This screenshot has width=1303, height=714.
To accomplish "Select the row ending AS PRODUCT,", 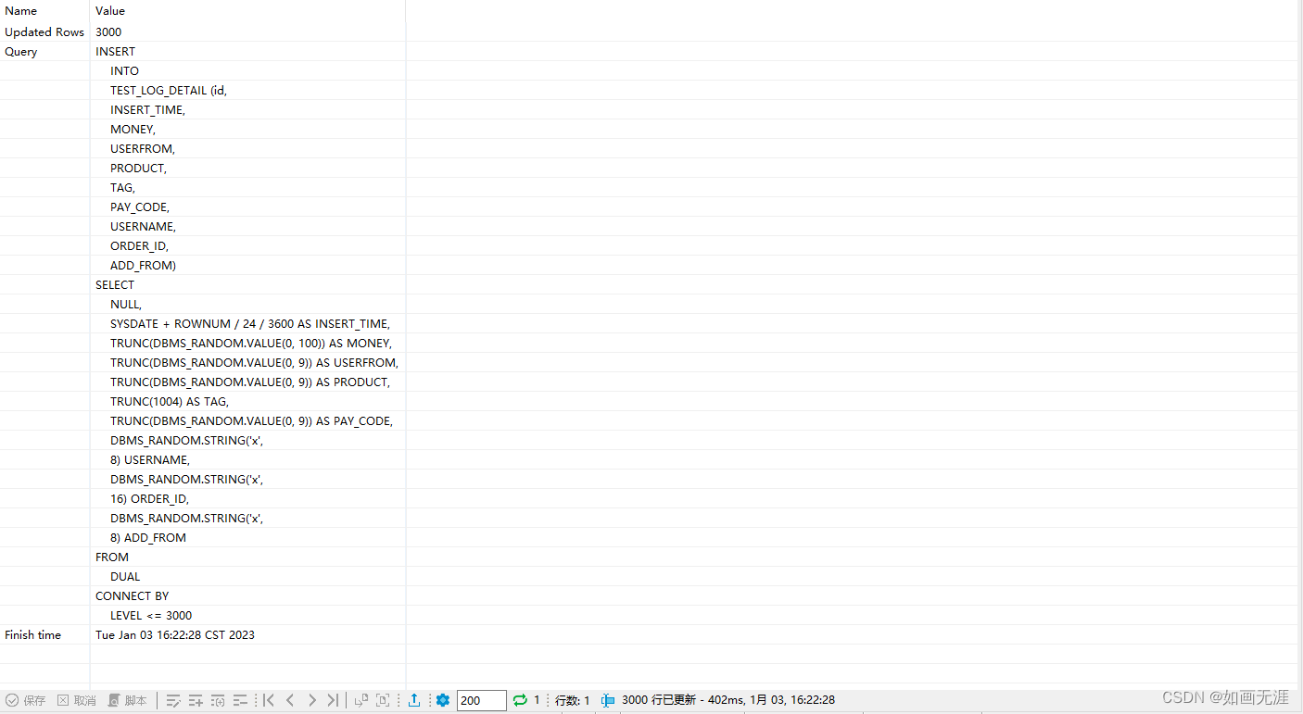I will pos(247,382).
